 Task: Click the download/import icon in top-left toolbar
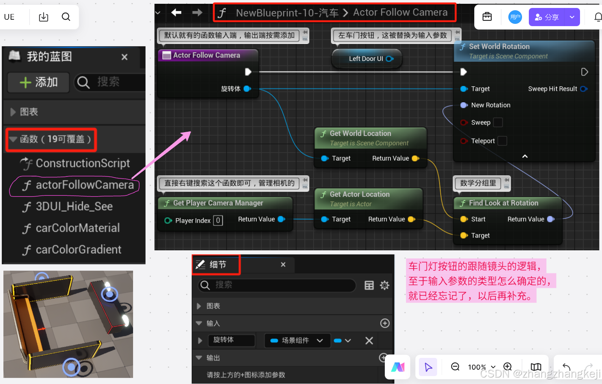[44, 17]
